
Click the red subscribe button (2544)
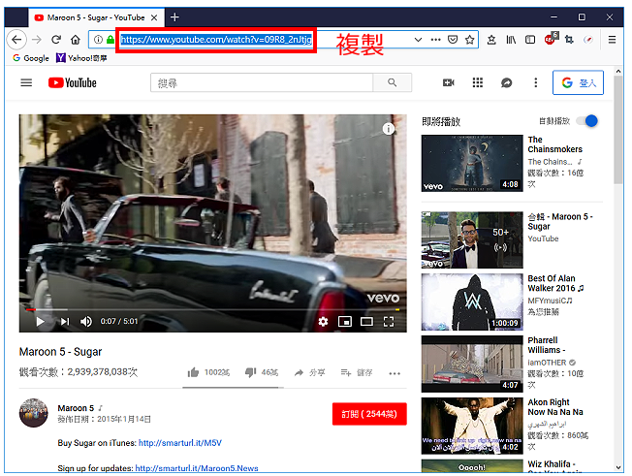point(369,414)
